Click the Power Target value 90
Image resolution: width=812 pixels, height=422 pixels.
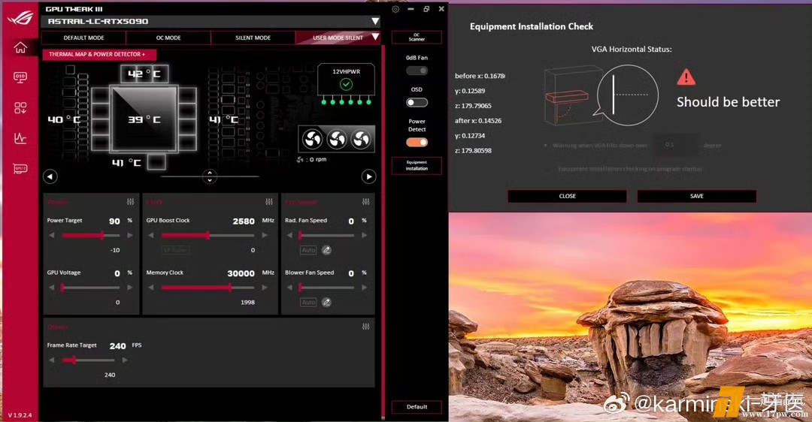coord(114,222)
